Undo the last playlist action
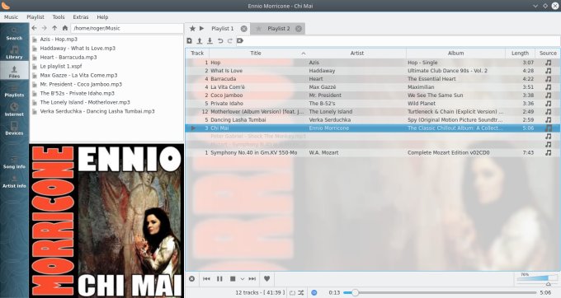The image size is (561, 298). point(220,40)
